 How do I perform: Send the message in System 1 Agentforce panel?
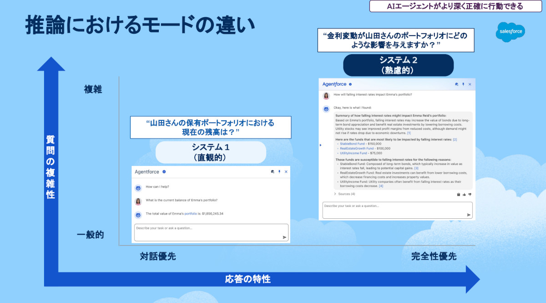(x=284, y=237)
